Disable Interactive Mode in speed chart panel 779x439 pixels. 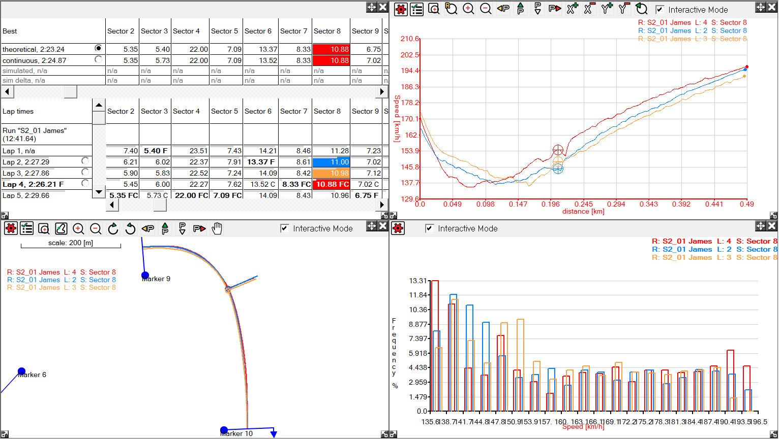(x=660, y=10)
